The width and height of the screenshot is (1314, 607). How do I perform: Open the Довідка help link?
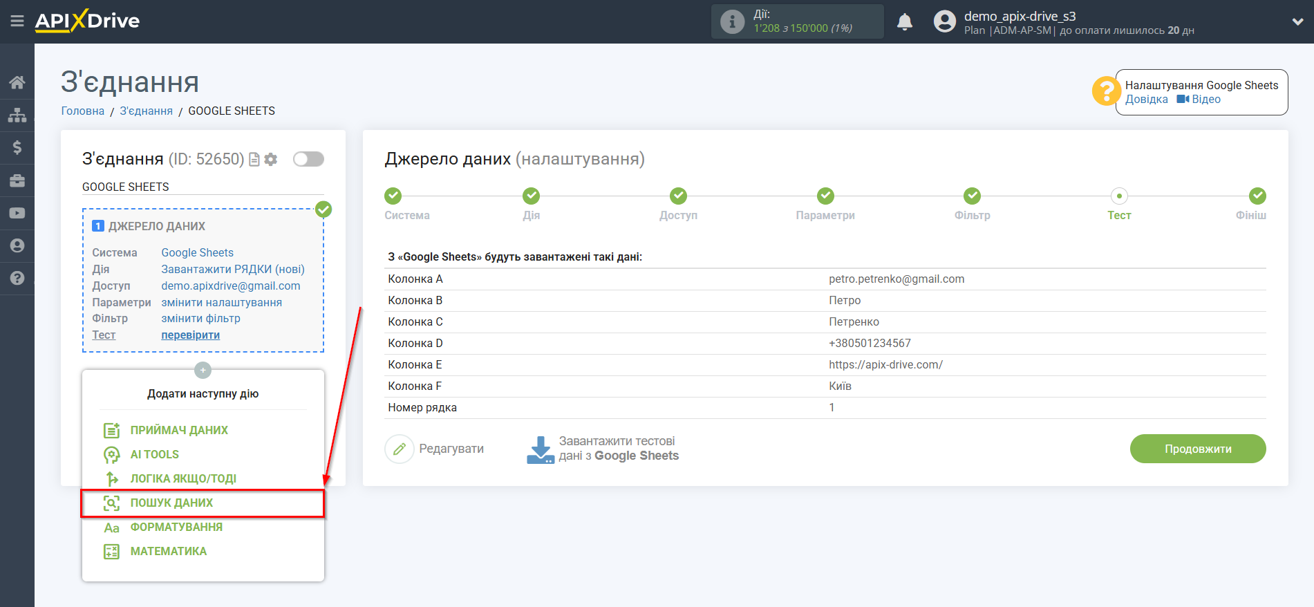pos(1146,99)
